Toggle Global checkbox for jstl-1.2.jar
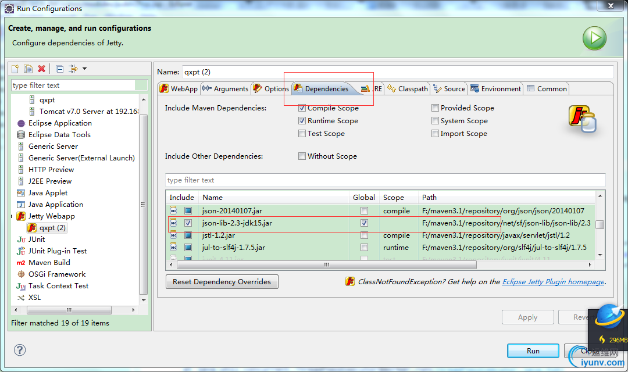The image size is (628, 372). (x=364, y=235)
